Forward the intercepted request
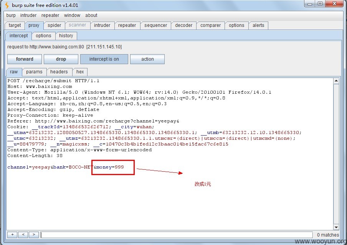The height and width of the screenshot is (245, 347). click(25, 59)
